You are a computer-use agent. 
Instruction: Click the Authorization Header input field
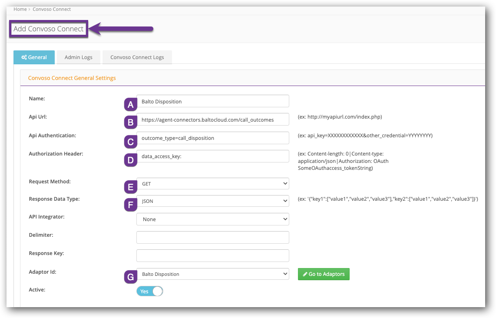pos(212,156)
